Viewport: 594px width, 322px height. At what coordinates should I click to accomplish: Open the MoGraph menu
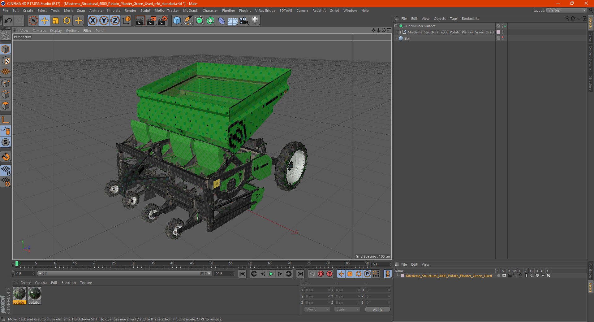(191, 11)
